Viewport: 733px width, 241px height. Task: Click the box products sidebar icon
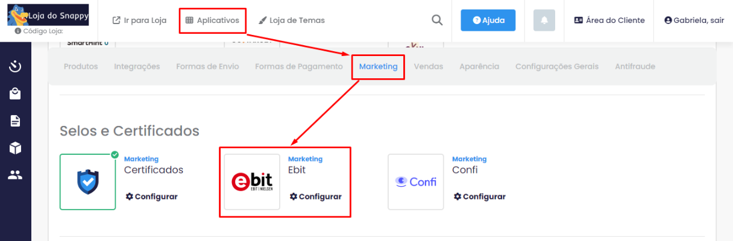[x=16, y=148]
